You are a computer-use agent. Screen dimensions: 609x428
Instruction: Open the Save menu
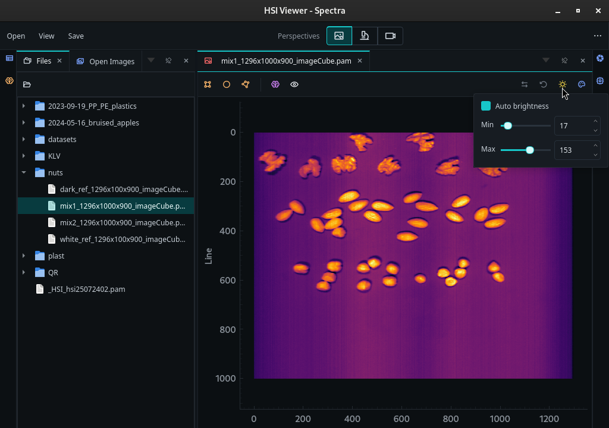[76, 36]
